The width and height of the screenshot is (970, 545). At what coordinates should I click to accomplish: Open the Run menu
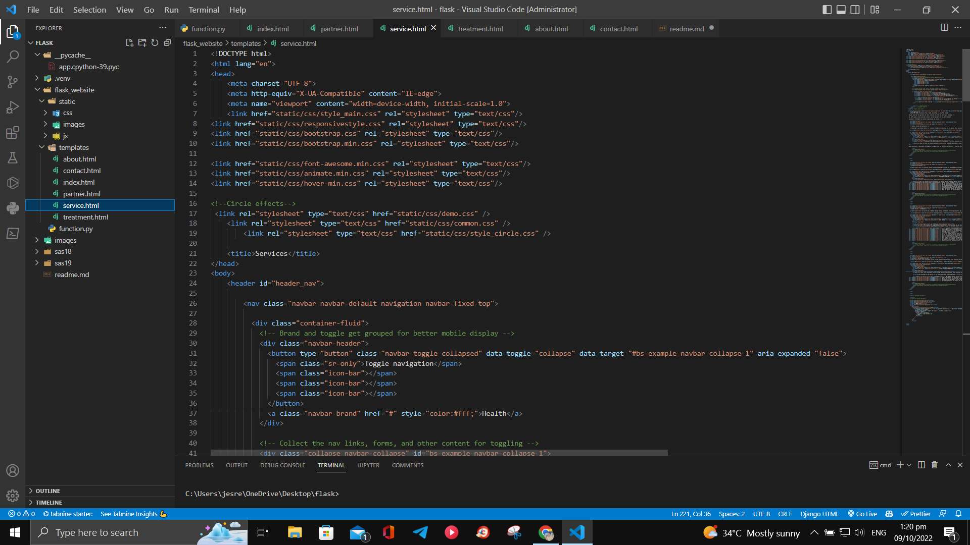point(171,10)
